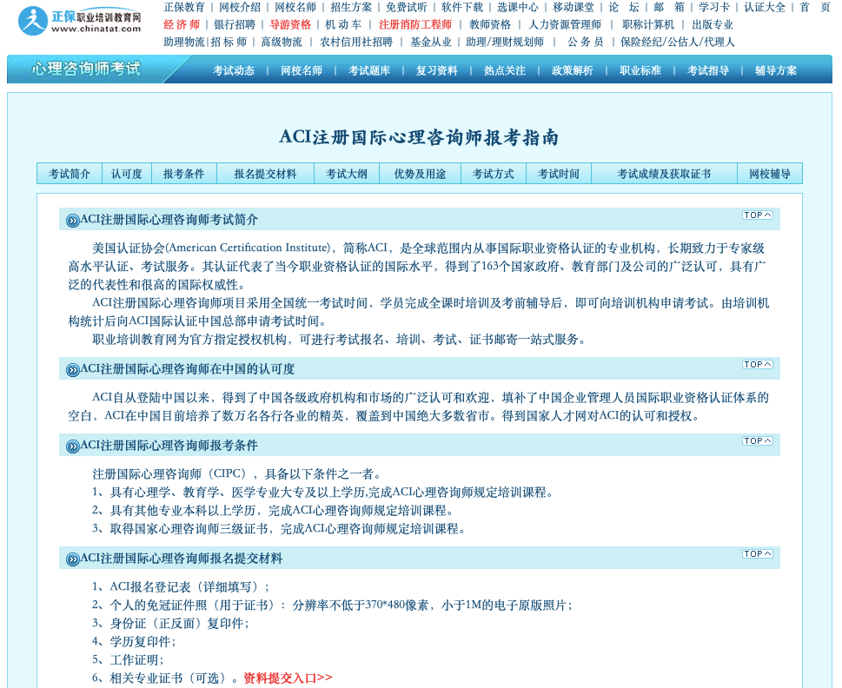Open 认证大全 top link
The height and width of the screenshot is (688, 842).
[x=764, y=8]
